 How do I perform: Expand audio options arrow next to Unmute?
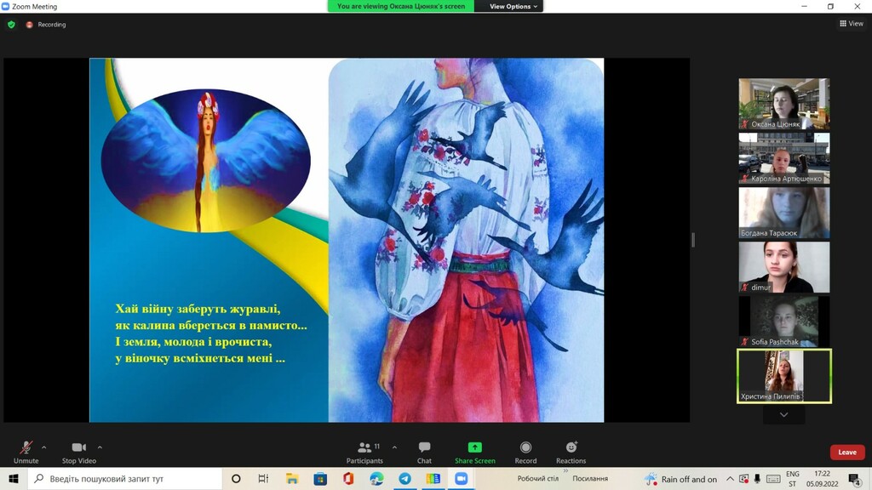tap(44, 447)
